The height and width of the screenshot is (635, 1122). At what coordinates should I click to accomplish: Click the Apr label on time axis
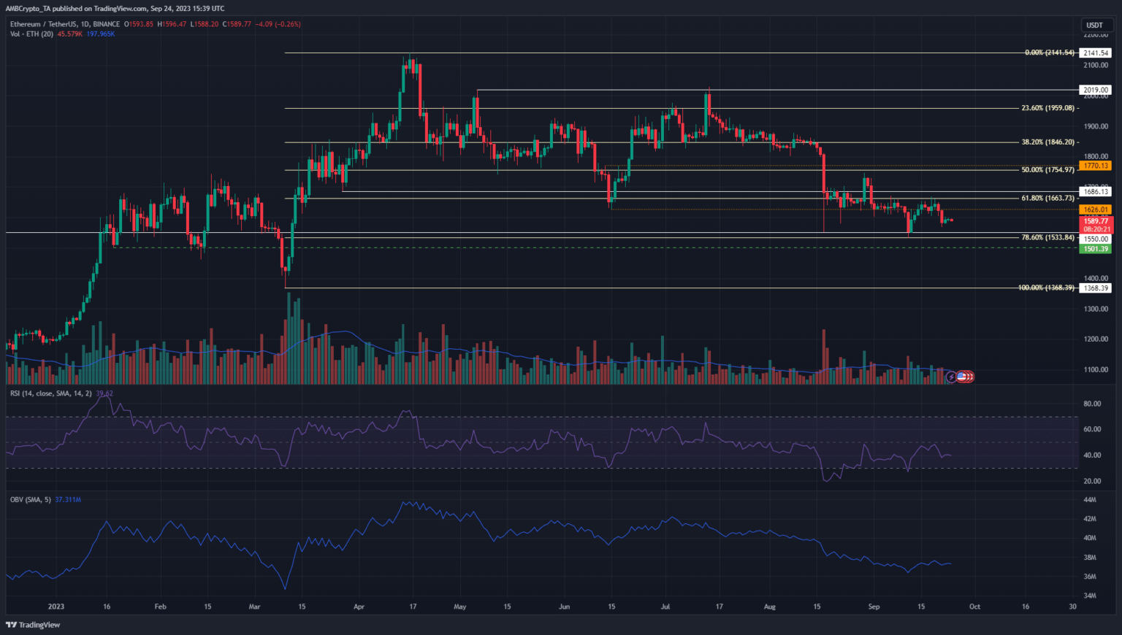359,607
